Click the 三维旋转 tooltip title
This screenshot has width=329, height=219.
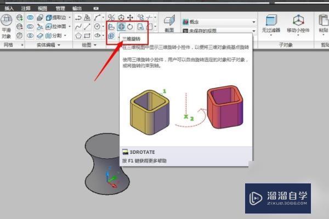[x=131, y=39]
